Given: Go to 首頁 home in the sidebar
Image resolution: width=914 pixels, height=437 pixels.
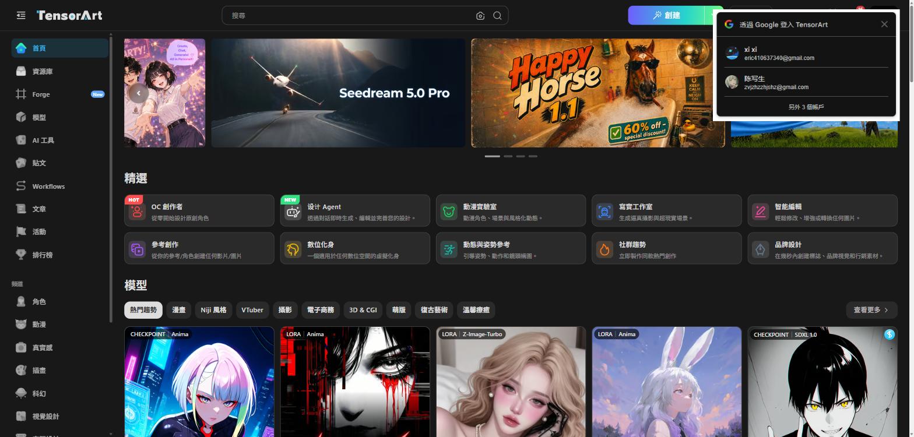Looking at the screenshot, I should tap(59, 48).
